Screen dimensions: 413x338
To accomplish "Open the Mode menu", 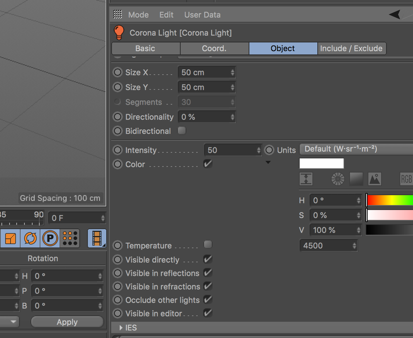I will (138, 15).
